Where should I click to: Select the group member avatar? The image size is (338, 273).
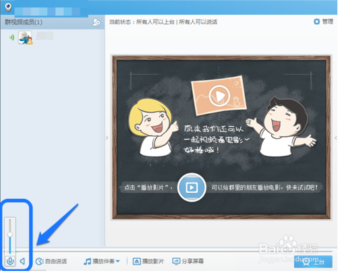coord(25,38)
